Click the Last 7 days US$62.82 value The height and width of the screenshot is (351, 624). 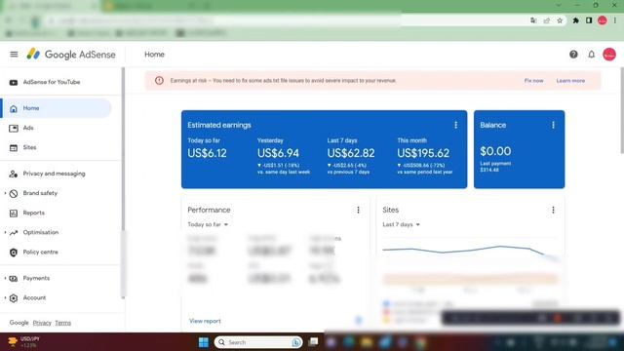[x=351, y=153]
